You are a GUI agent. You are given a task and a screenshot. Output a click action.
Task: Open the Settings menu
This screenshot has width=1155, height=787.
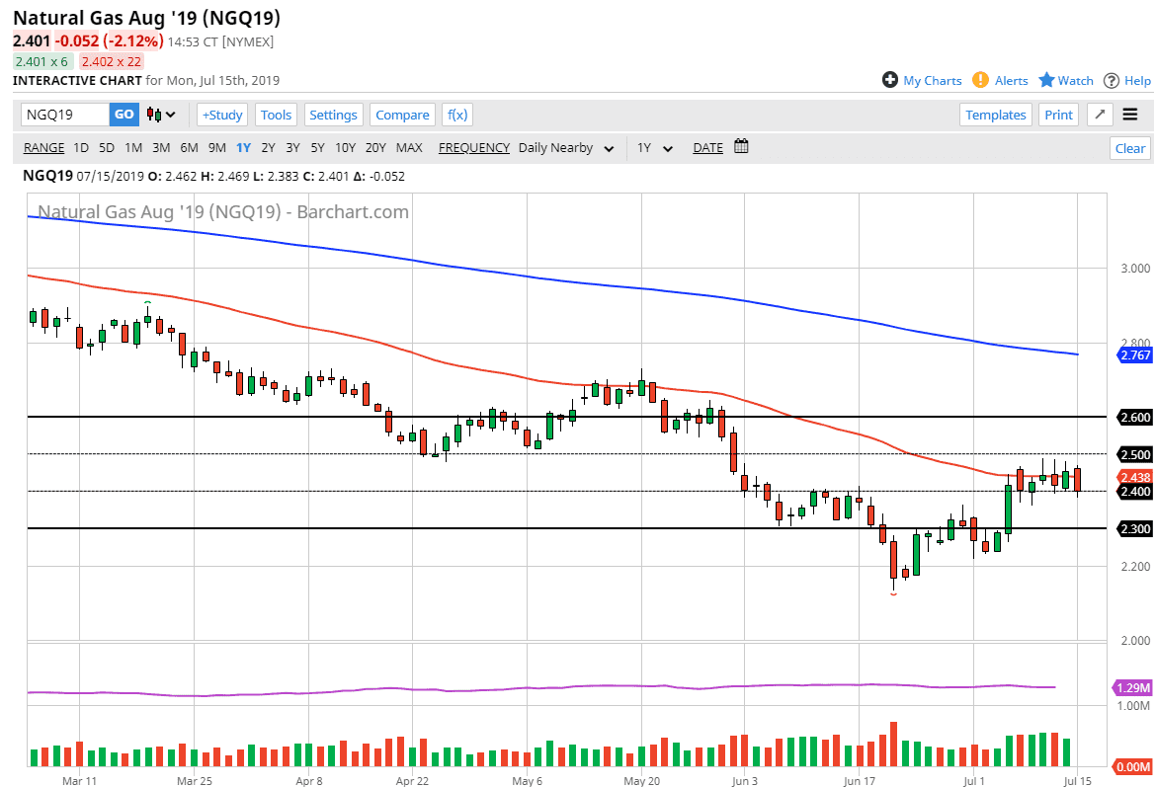click(x=333, y=115)
